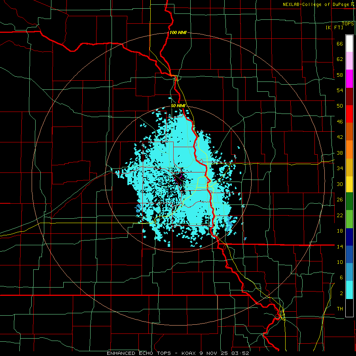Screen dimensions: 356x356
Task: Click the cyan legend swatch
Action: point(349,290)
